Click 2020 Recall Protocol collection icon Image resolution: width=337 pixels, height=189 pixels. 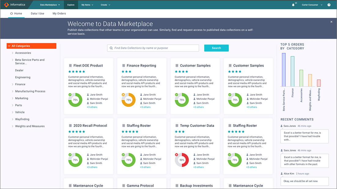(70, 125)
